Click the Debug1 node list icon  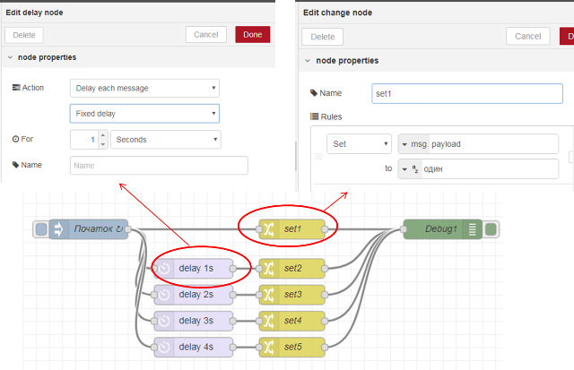pyautogui.click(x=473, y=229)
